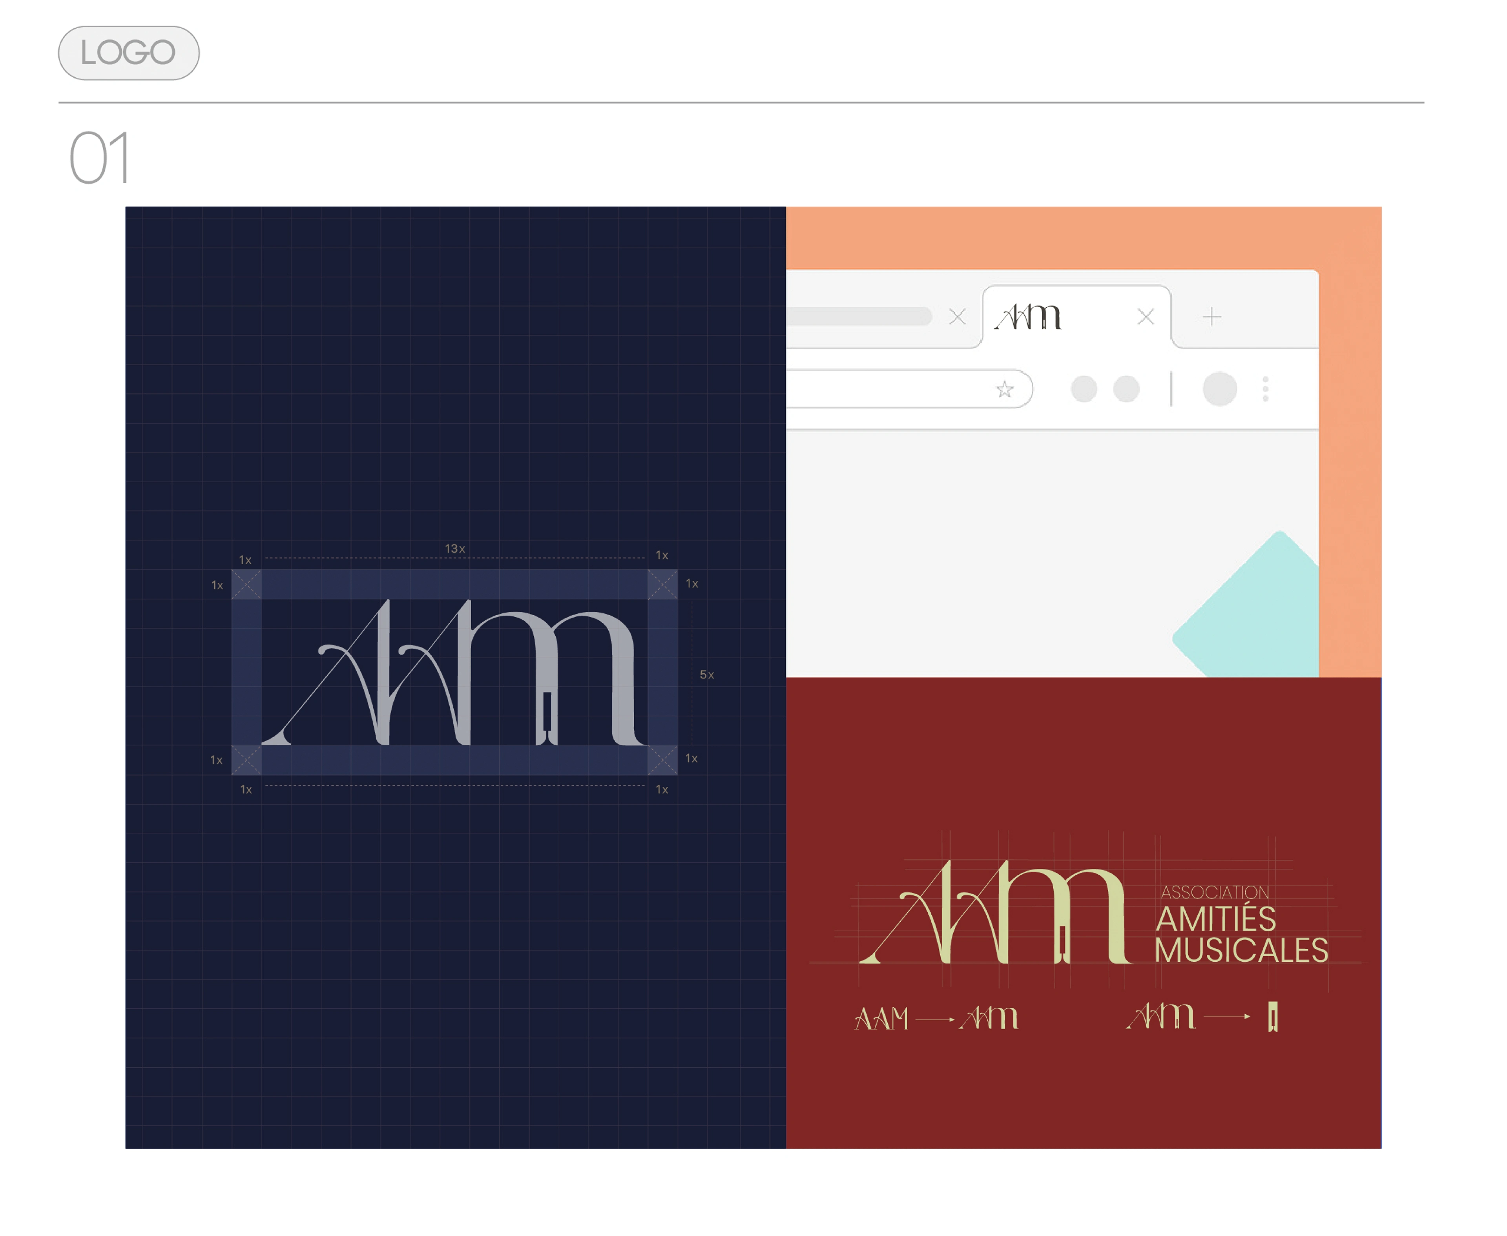Click the AMITIÉS MUSICALES text
The width and height of the screenshot is (1507, 1236).
tap(1241, 934)
